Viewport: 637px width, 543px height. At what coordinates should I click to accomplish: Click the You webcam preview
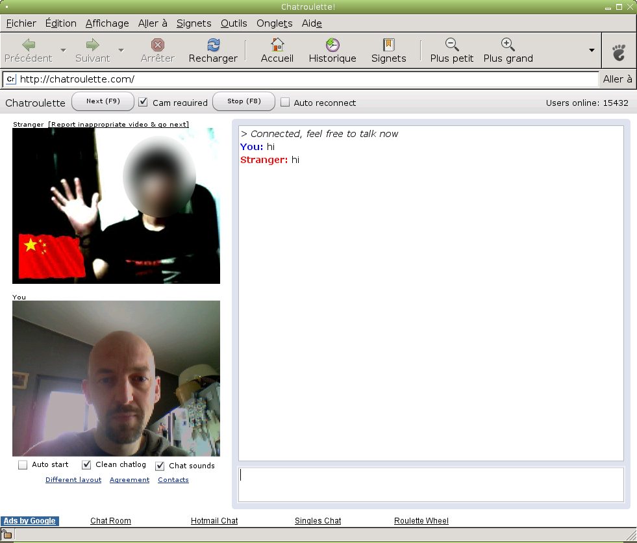(116, 379)
